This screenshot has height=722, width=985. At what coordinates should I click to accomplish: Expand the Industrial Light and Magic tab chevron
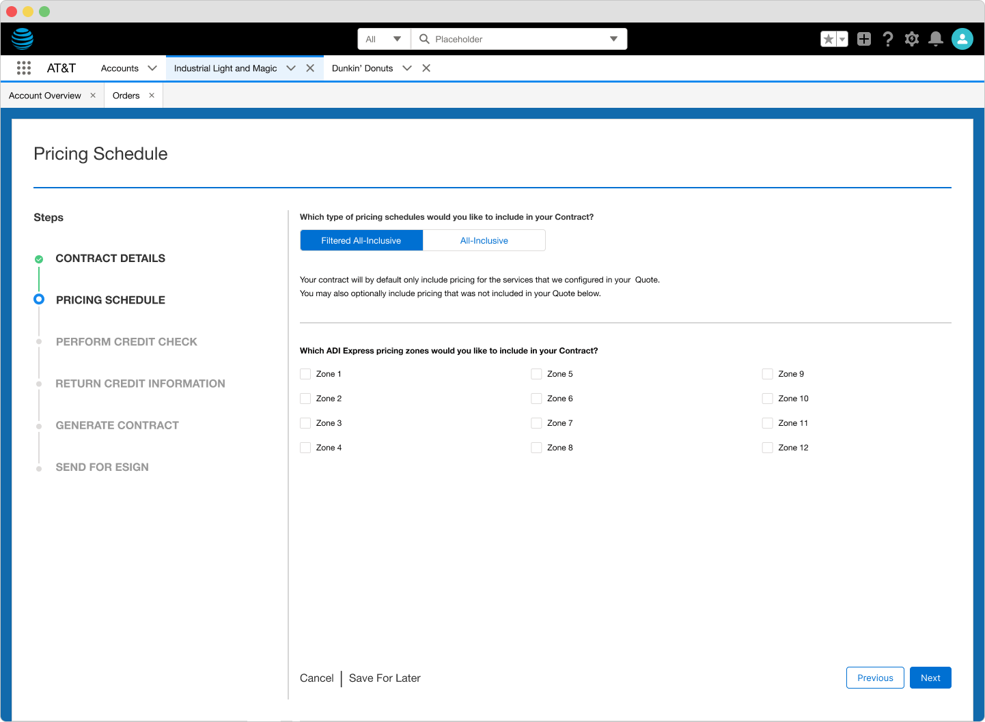[x=291, y=68]
